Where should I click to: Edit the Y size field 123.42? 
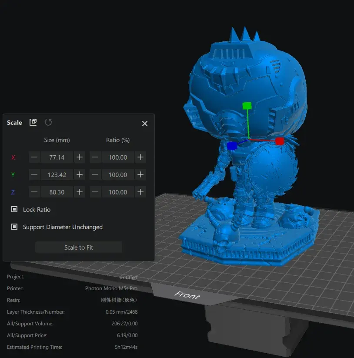point(57,175)
